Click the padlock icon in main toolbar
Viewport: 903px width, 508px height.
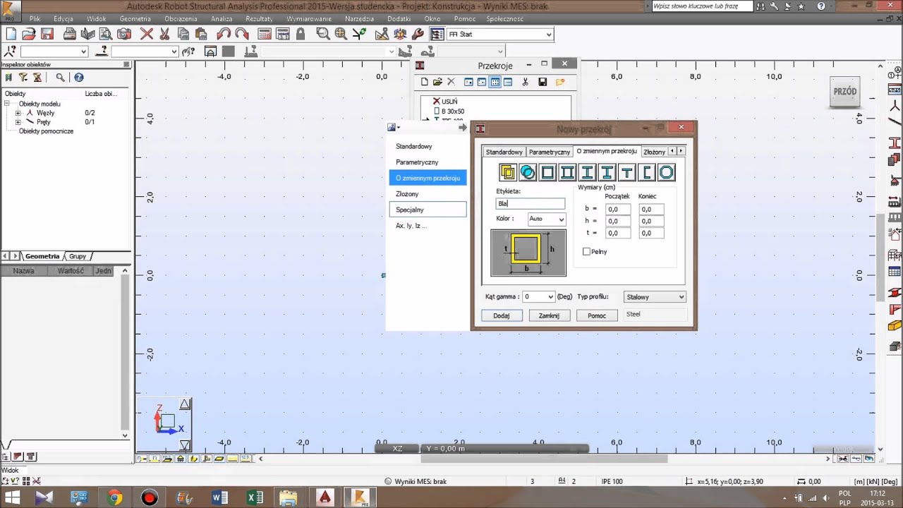(x=301, y=34)
